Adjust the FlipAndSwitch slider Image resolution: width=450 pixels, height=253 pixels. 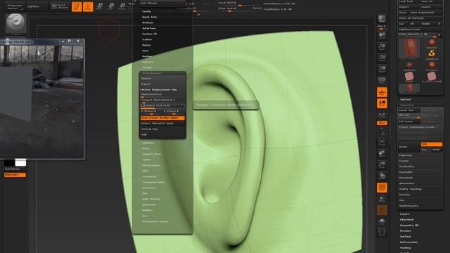pyautogui.click(x=162, y=95)
